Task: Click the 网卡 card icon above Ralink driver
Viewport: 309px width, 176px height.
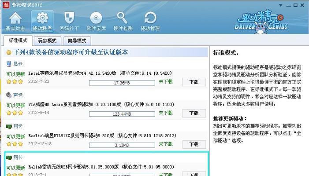Action: (9, 158)
